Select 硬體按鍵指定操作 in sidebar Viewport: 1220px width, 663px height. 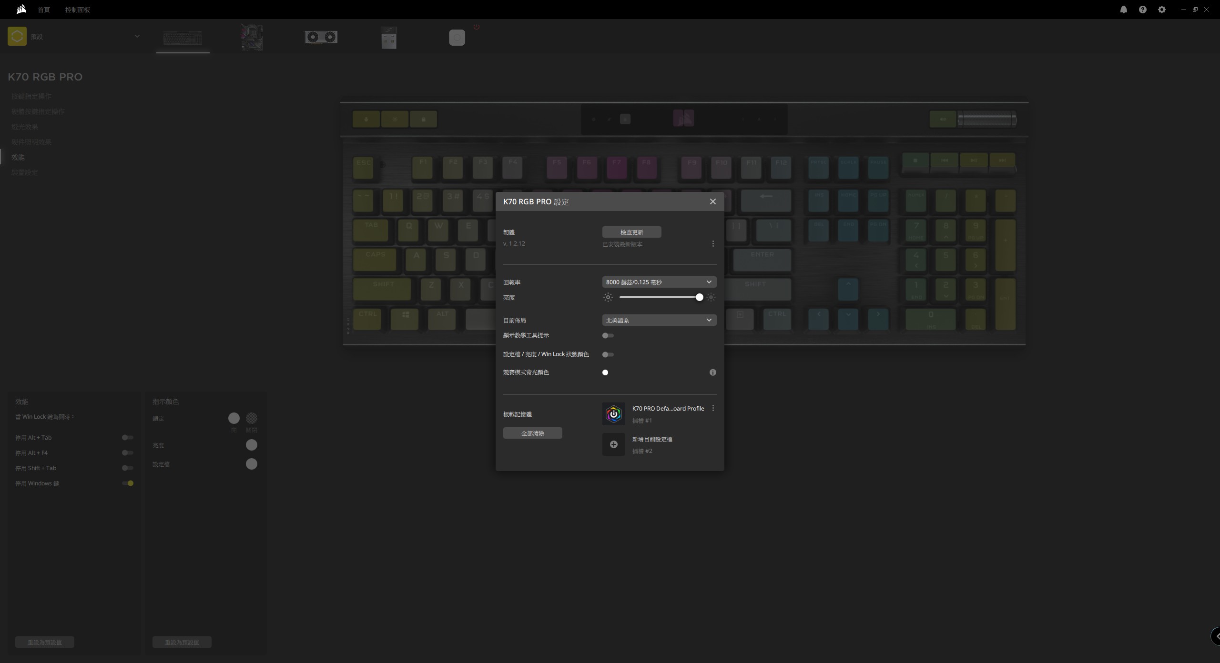click(38, 111)
